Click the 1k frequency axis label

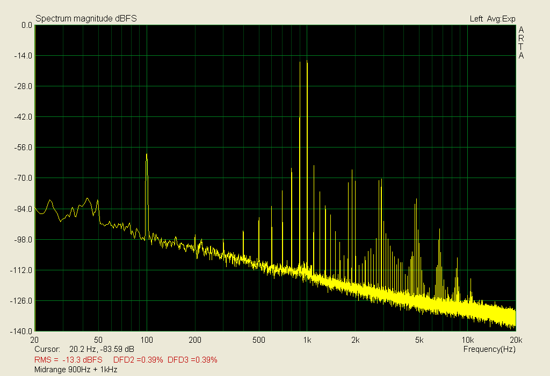pyautogui.click(x=307, y=340)
